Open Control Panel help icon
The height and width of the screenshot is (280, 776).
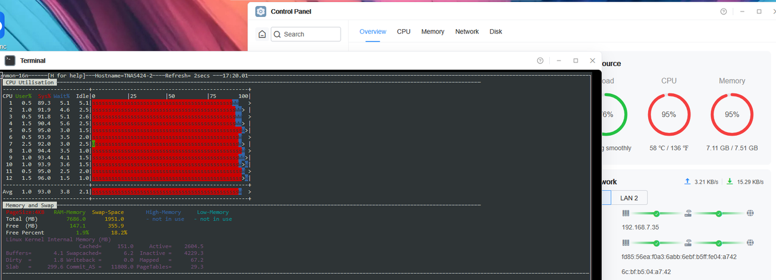[x=723, y=12]
